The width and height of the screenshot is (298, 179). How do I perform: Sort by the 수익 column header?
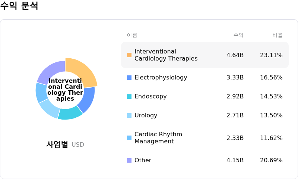(x=238, y=35)
